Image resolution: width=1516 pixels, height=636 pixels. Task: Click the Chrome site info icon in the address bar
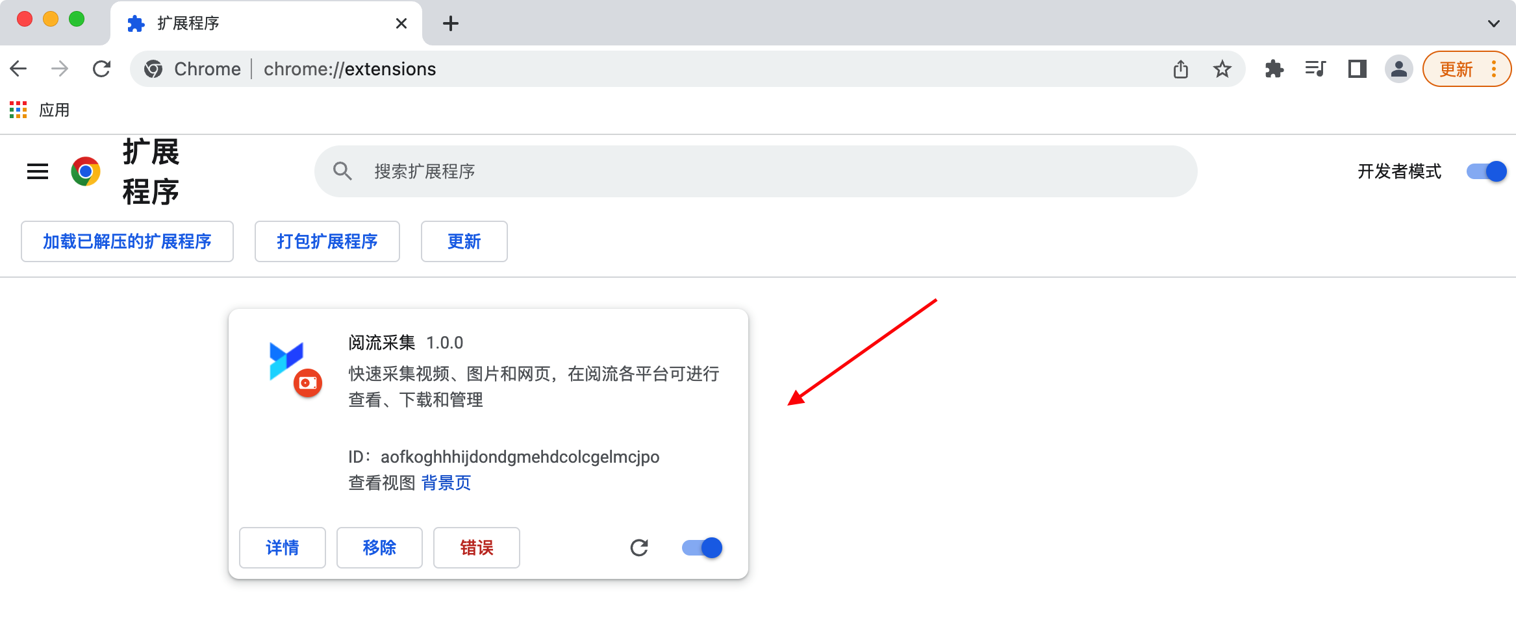[153, 69]
